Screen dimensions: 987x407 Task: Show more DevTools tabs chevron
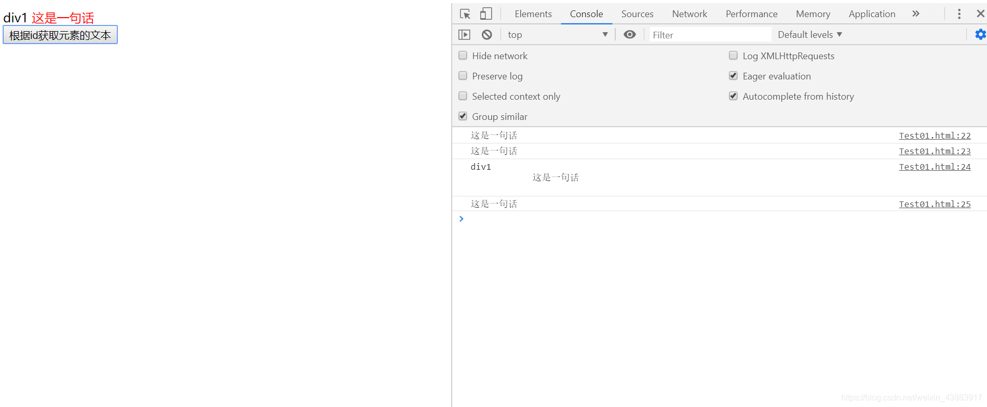click(916, 14)
